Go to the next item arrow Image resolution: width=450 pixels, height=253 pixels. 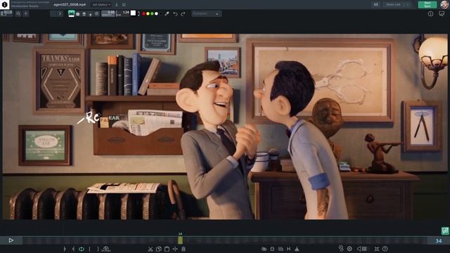point(60,13)
